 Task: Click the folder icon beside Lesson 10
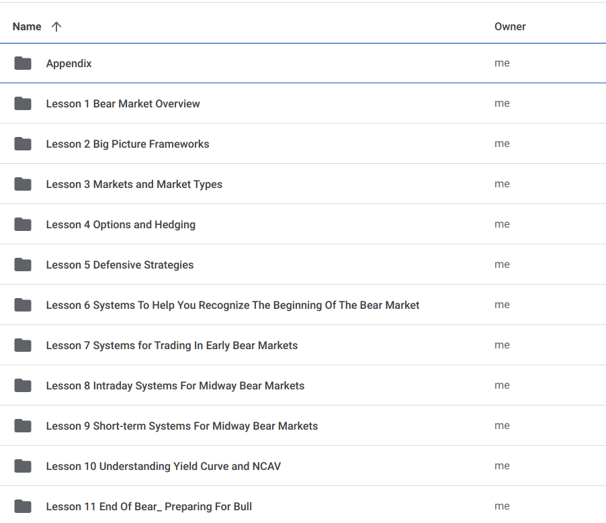(x=22, y=465)
